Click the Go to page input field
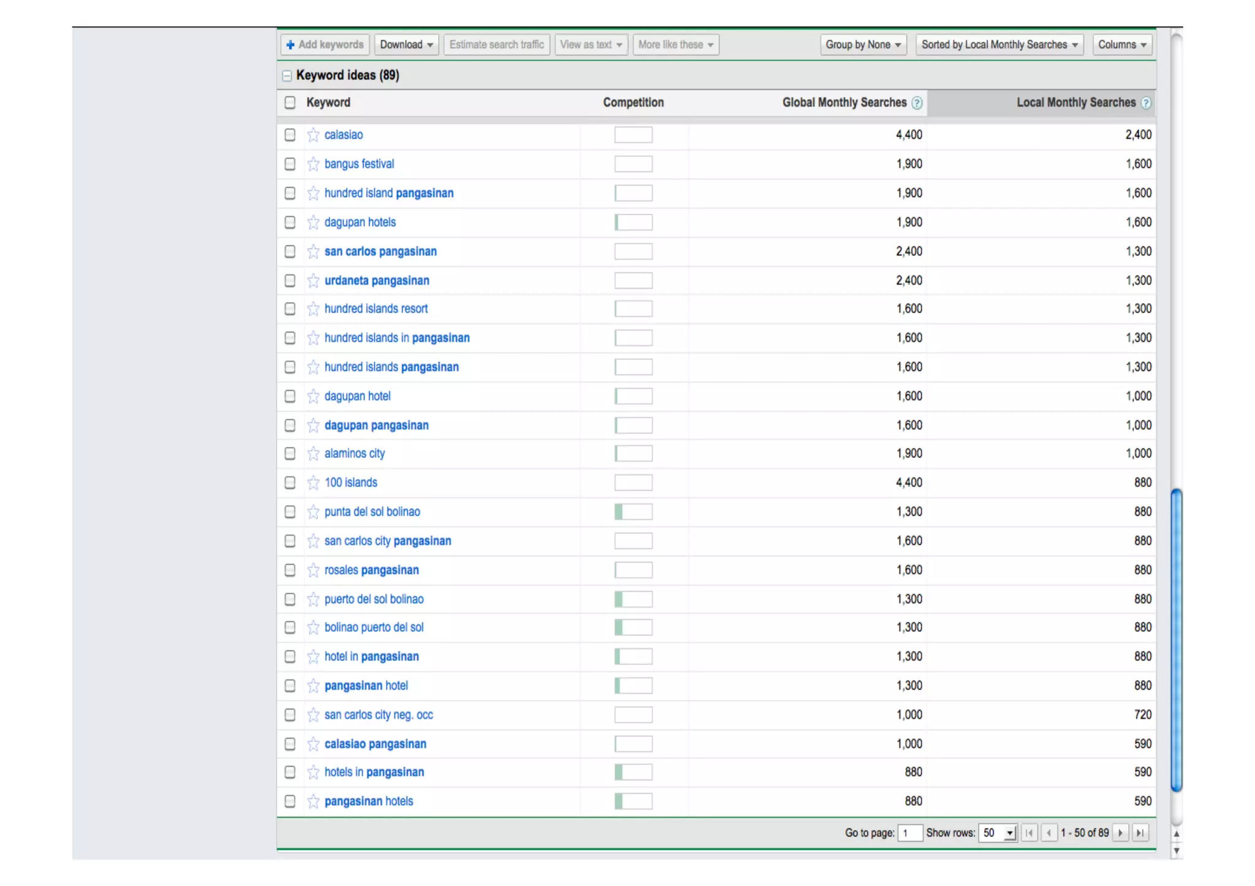 [x=910, y=833]
